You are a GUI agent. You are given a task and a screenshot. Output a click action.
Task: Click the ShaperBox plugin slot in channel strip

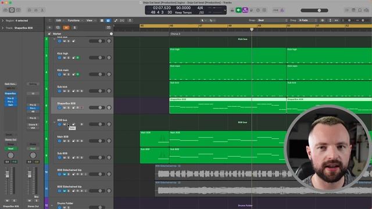point(10,93)
